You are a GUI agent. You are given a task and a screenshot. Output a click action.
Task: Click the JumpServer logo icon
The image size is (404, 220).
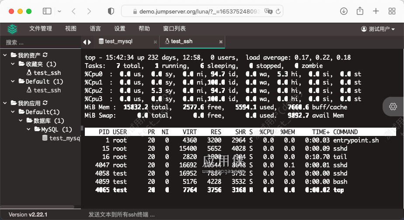coord(12,29)
